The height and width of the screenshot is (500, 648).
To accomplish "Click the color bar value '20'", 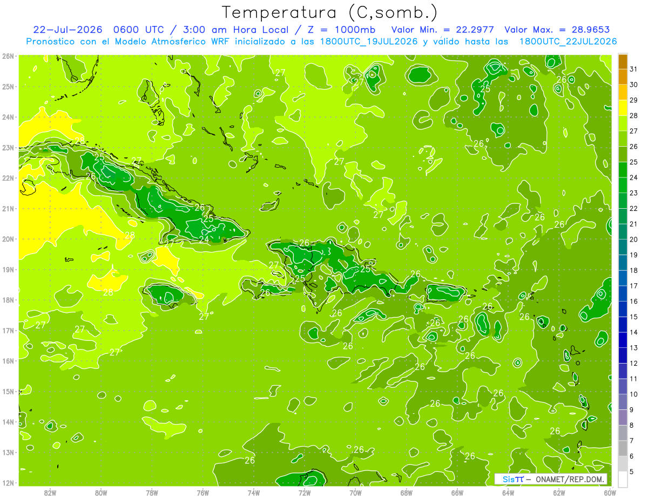I will click(633, 239).
